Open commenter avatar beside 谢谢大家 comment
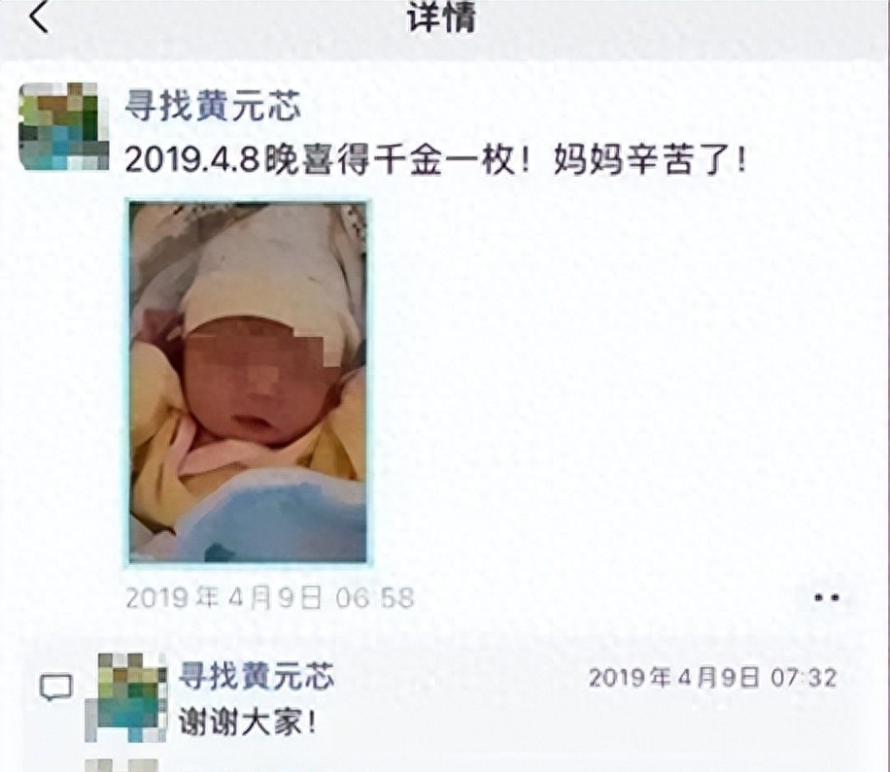890x772 pixels. (x=126, y=697)
